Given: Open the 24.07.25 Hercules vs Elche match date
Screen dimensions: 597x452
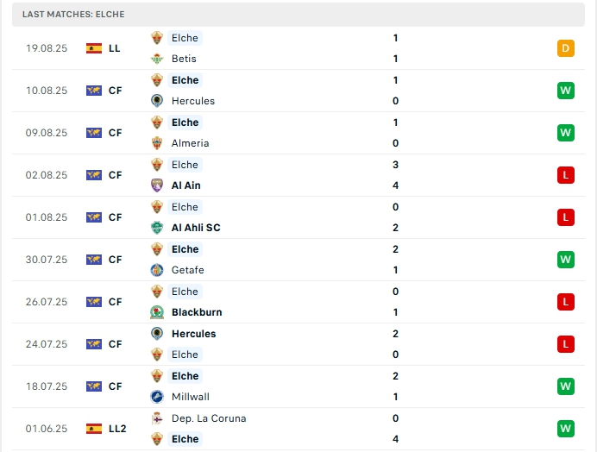Looking at the screenshot, I should pos(47,344).
